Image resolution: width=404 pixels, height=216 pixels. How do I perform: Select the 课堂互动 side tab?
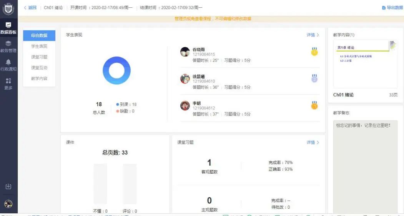(39, 68)
